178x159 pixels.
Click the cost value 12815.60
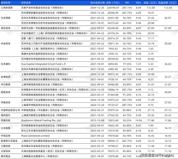(x=113, y=120)
